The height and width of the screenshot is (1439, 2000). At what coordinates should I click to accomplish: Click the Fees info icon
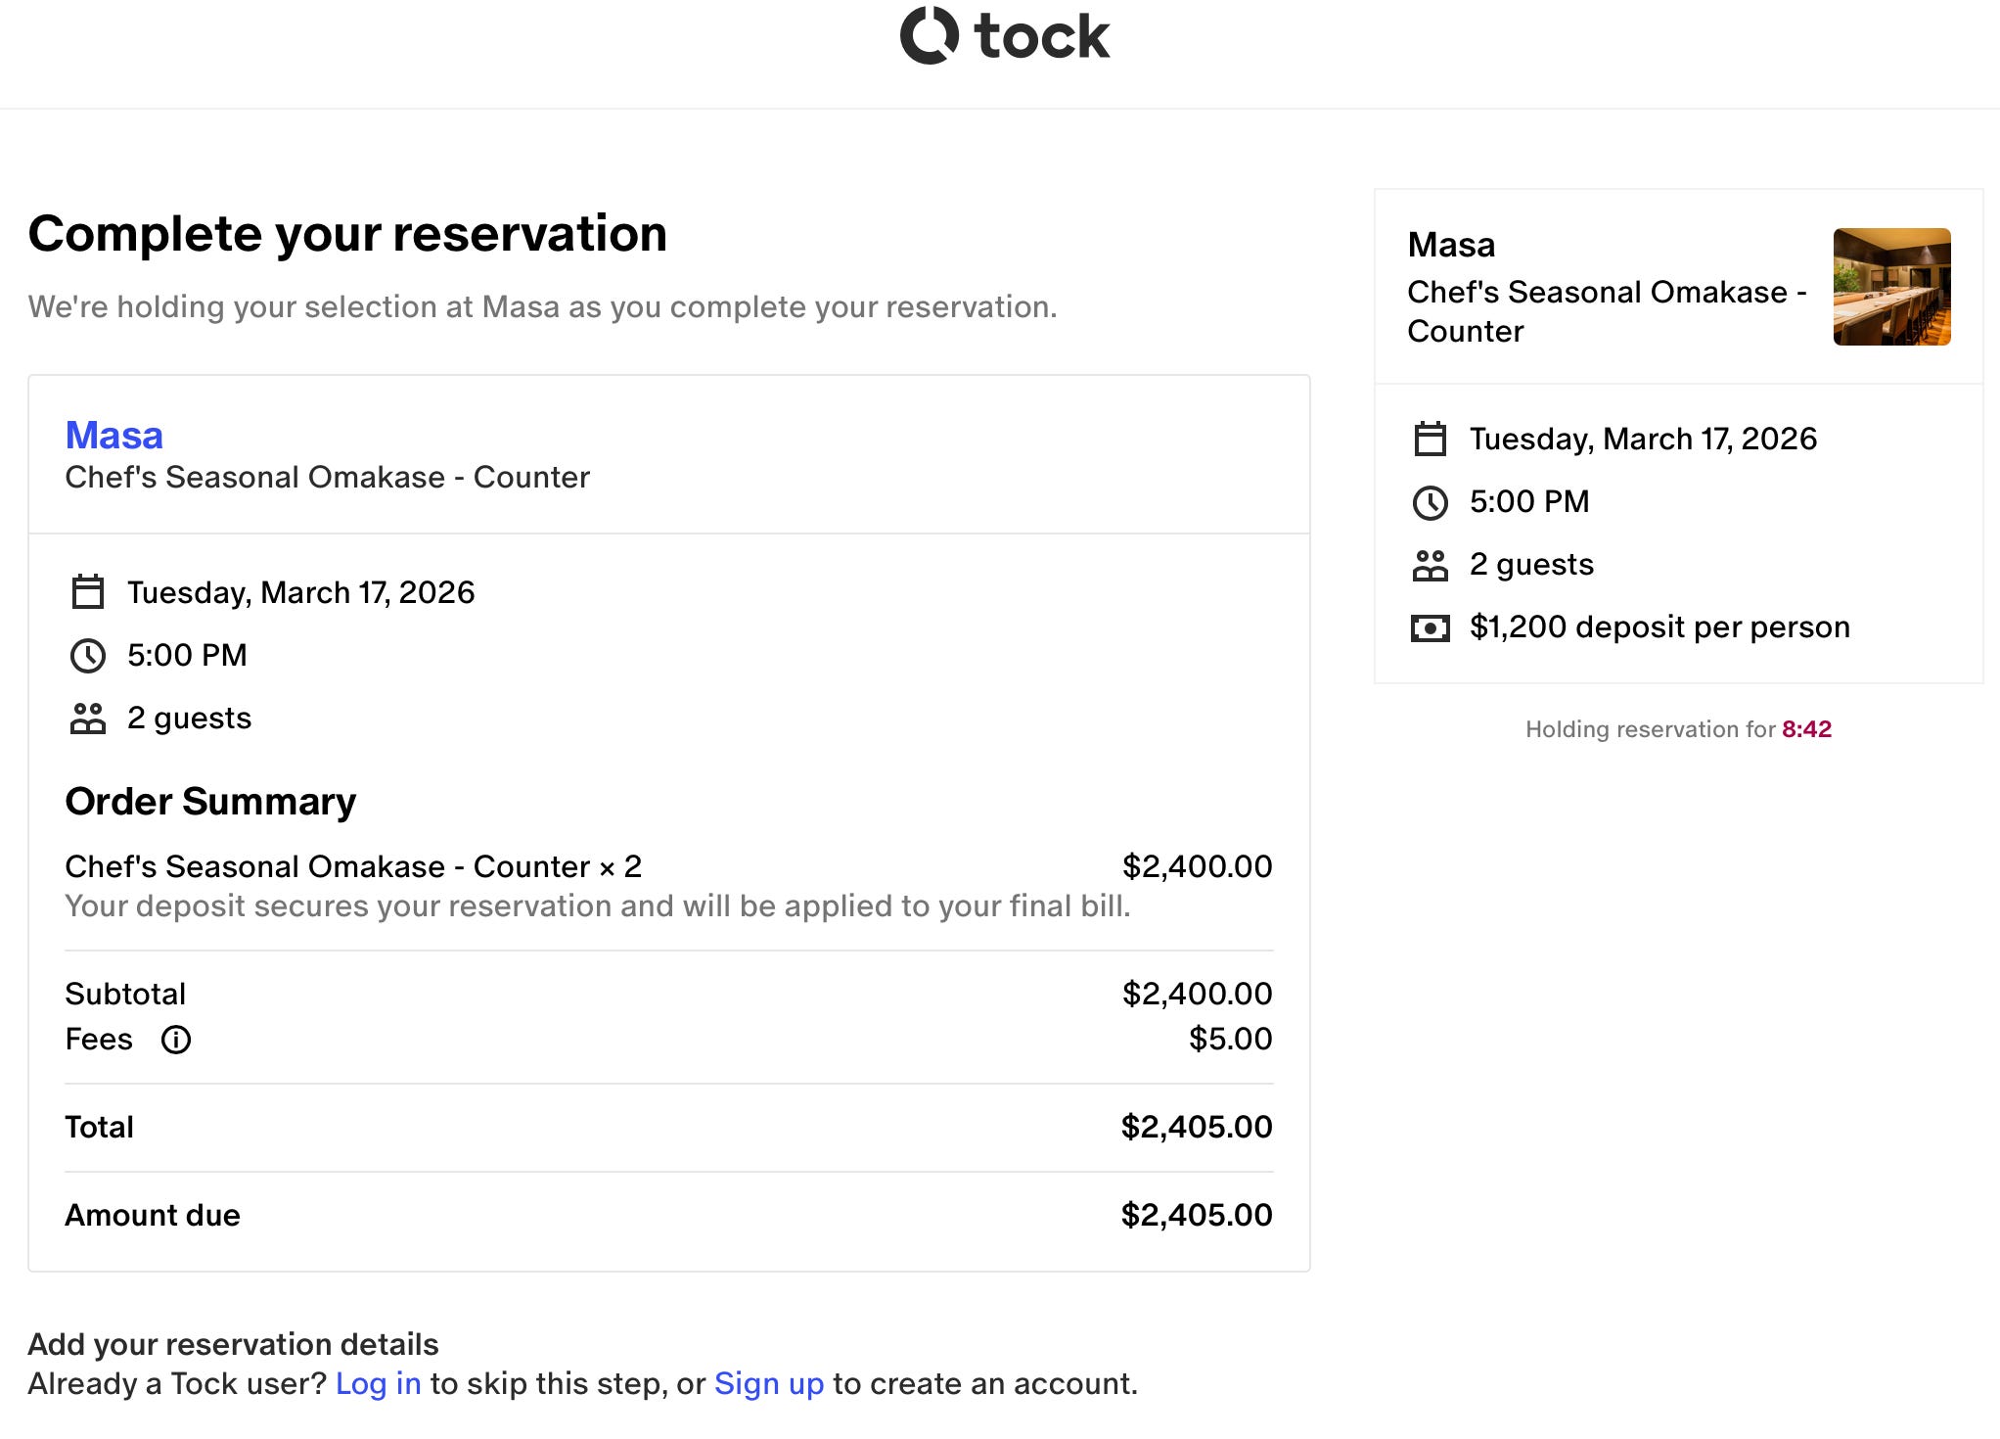tap(176, 1040)
